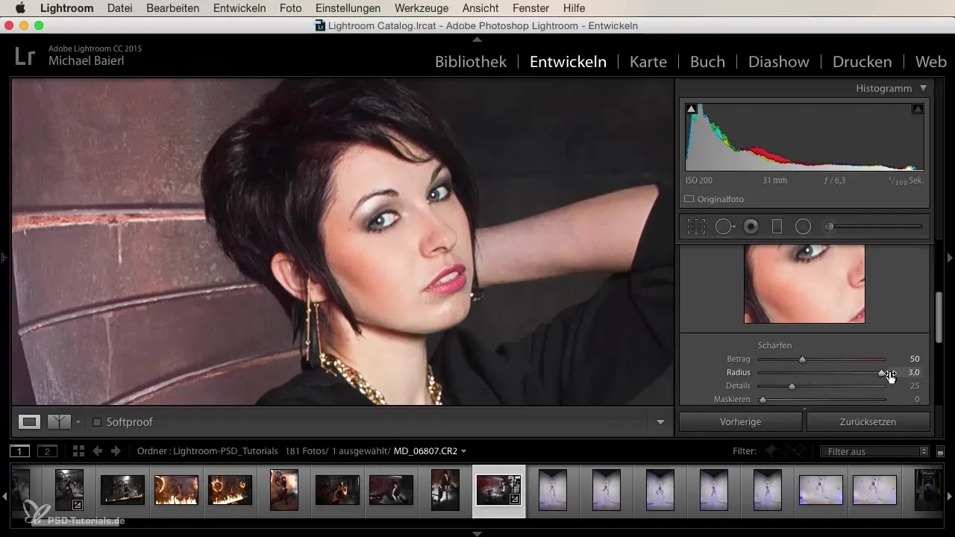Expand the left panel side arrow

4,257
